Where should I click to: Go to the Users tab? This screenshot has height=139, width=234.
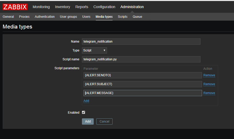86,17
